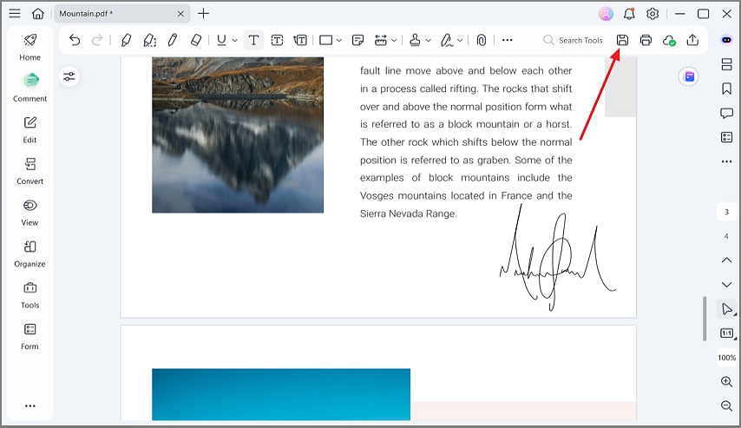Select the Text box tool
This screenshot has height=428, width=741.
coord(277,40)
